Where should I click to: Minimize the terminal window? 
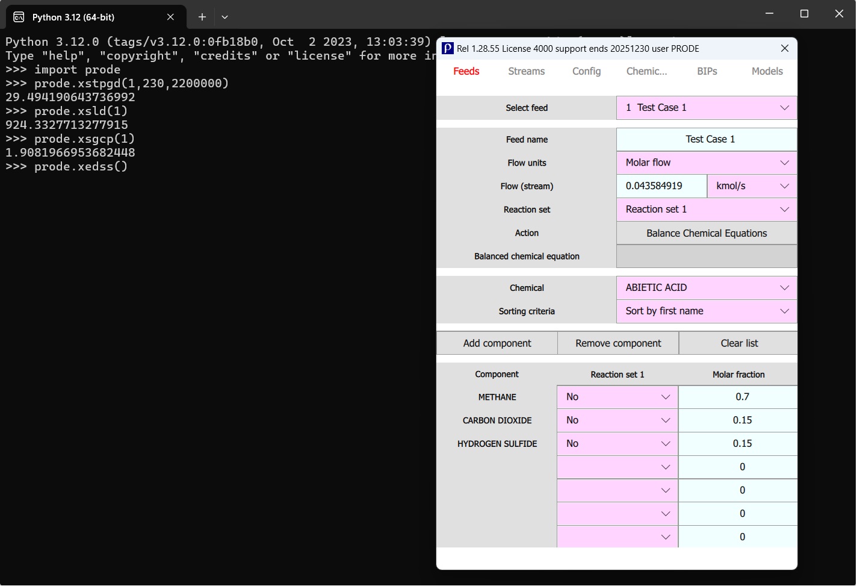pyautogui.click(x=769, y=13)
